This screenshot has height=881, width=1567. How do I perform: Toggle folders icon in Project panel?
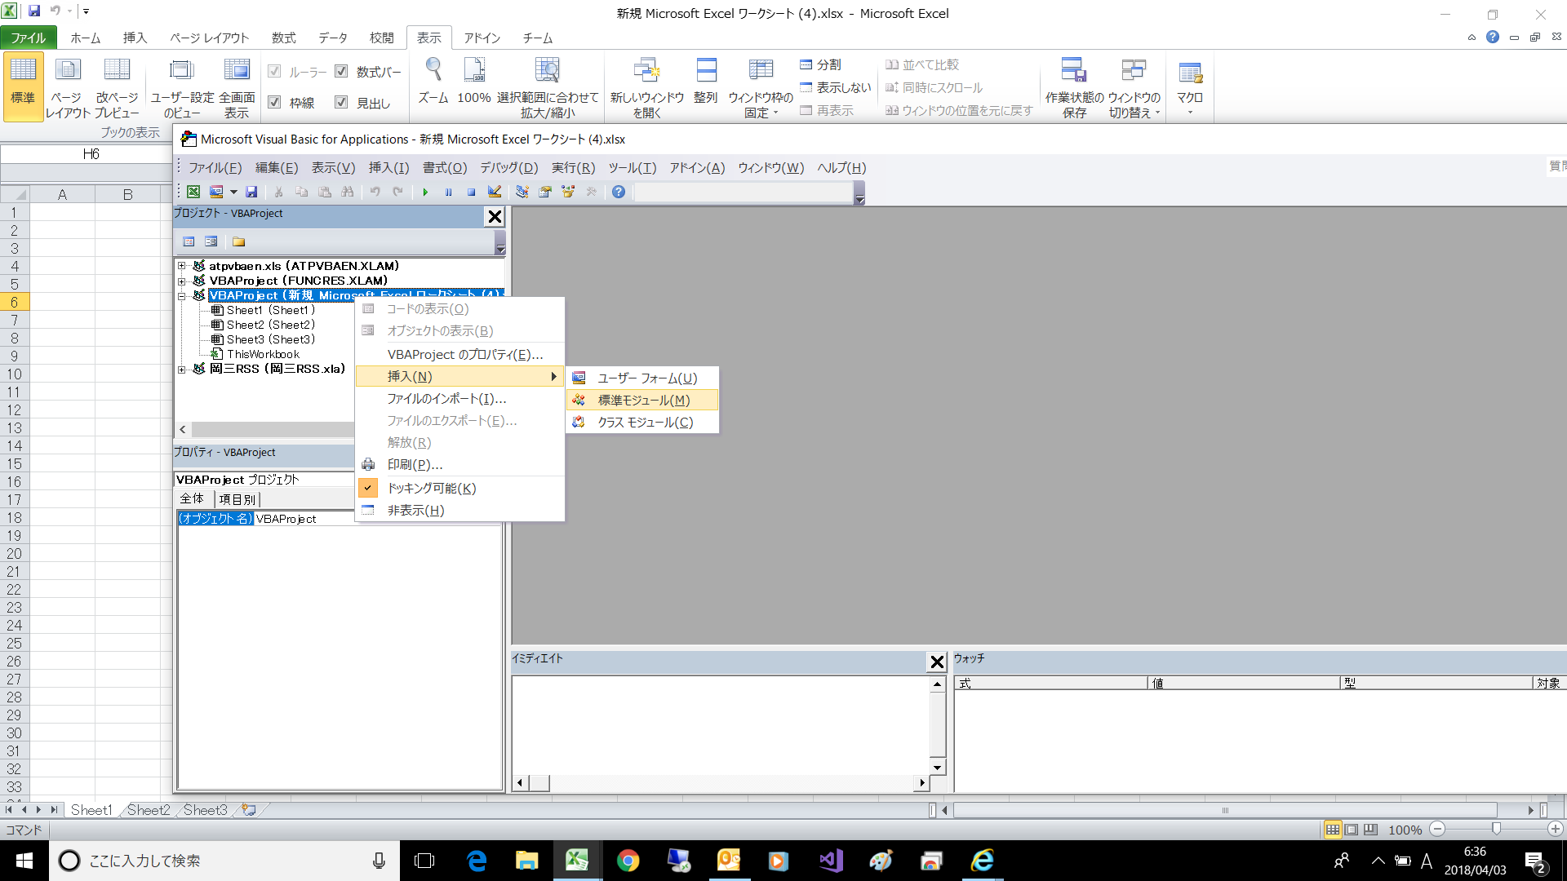238,241
